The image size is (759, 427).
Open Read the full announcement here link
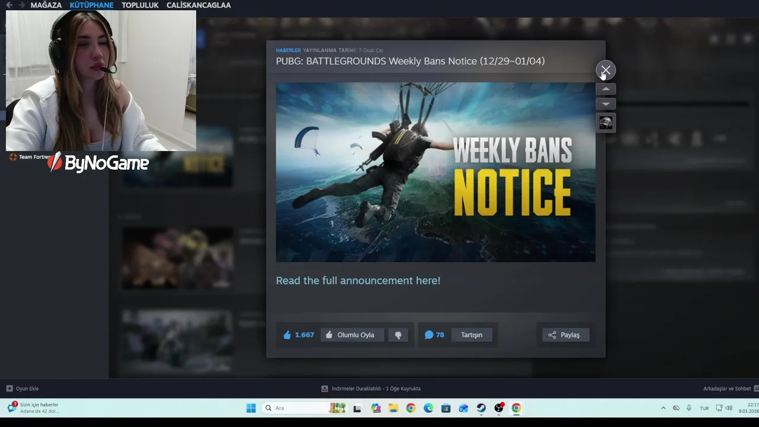pyautogui.click(x=358, y=281)
